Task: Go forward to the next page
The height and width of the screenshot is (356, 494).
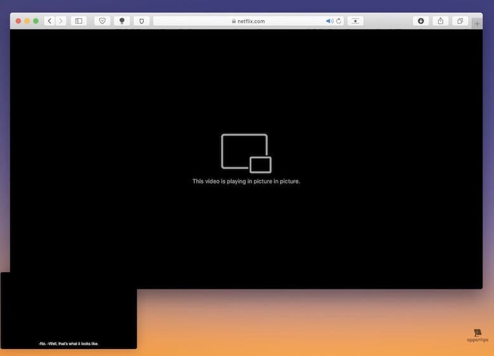Action: pos(61,21)
